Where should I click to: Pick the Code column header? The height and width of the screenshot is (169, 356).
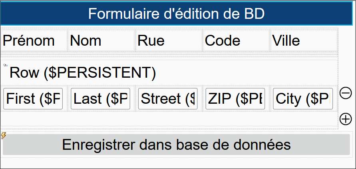pyautogui.click(x=223, y=40)
